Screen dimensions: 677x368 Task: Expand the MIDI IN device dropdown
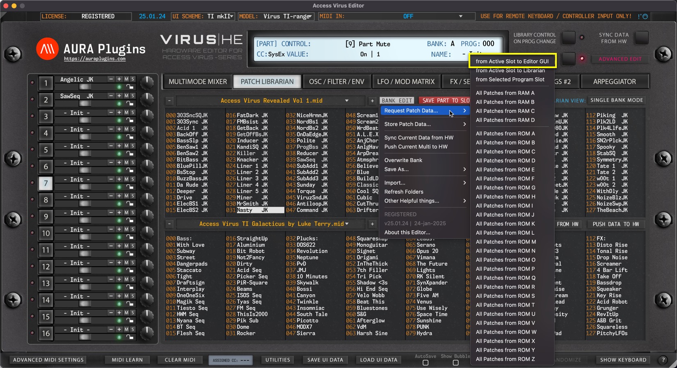tap(460, 16)
